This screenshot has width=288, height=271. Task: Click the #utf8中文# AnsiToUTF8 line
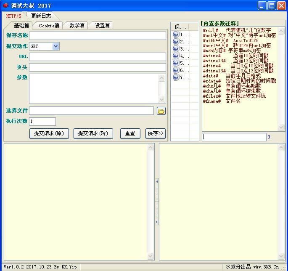(231, 40)
